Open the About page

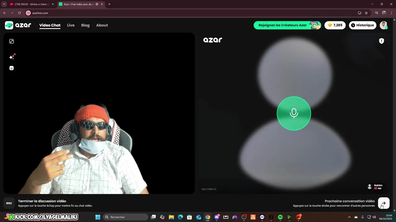[x=102, y=25]
